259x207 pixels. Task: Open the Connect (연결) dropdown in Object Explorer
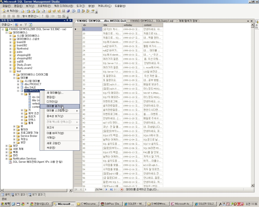point(7,25)
